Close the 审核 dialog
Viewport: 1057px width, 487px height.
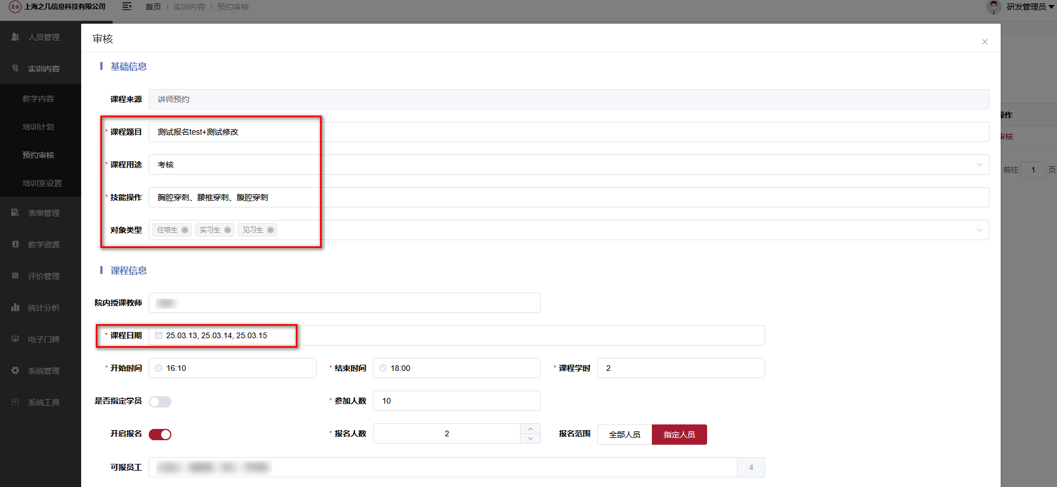tap(985, 42)
